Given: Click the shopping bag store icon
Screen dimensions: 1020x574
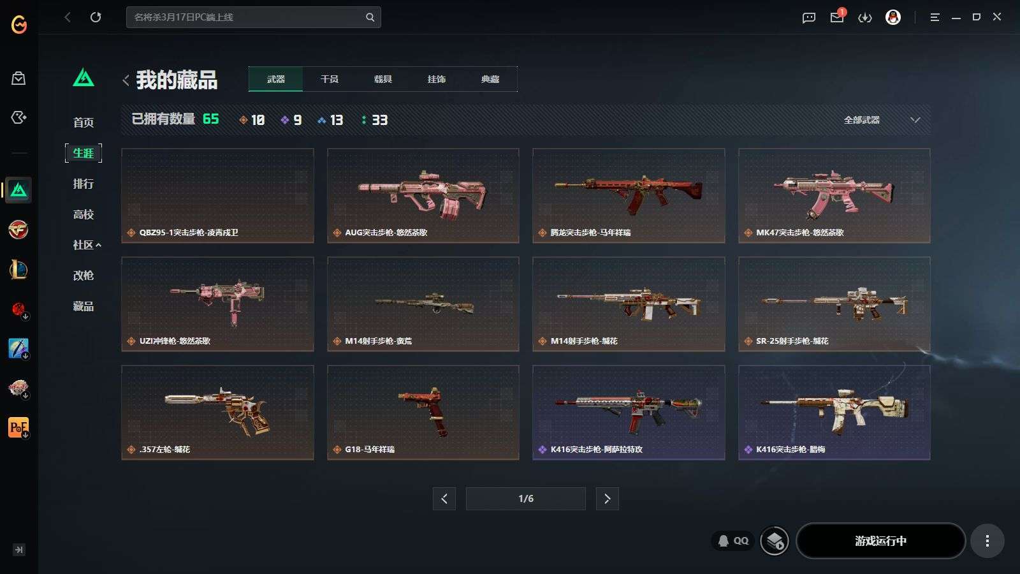Looking at the screenshot, I should point(18,78).
